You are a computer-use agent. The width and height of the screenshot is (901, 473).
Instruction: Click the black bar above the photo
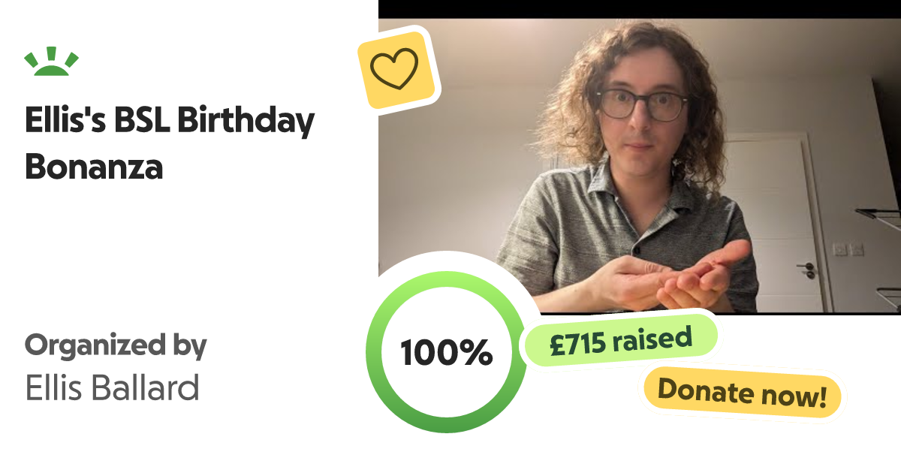coord(638,8)
